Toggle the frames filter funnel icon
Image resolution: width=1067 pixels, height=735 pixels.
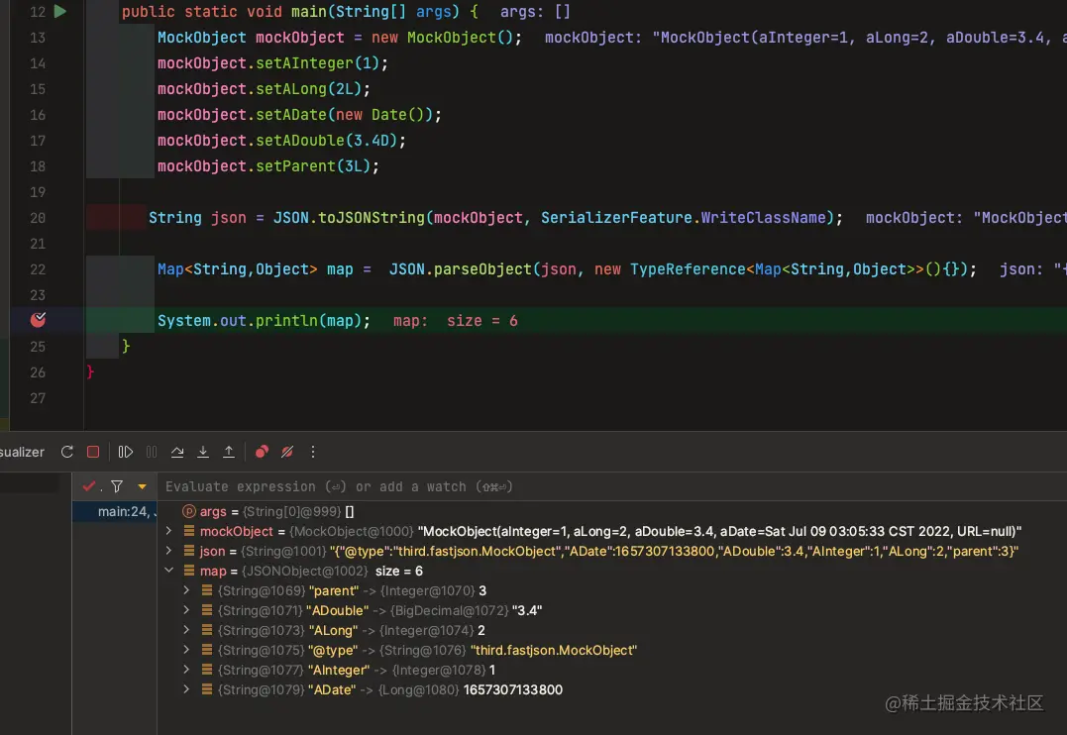coord(117,486)
